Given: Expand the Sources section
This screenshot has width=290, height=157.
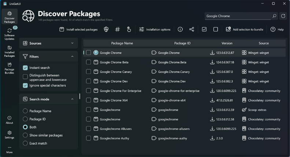Looking at the screenshot, I should click(x=72, y=43).
